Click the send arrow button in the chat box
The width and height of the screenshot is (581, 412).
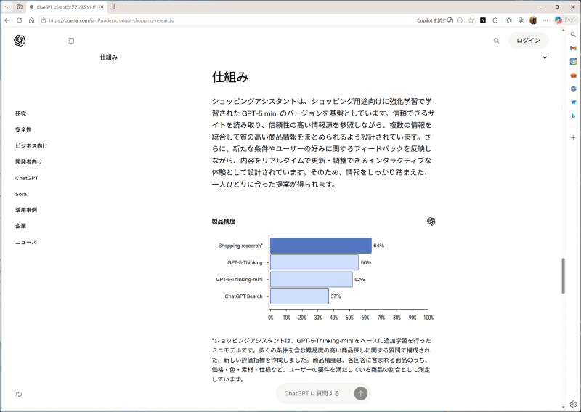(x=360, y=393)
